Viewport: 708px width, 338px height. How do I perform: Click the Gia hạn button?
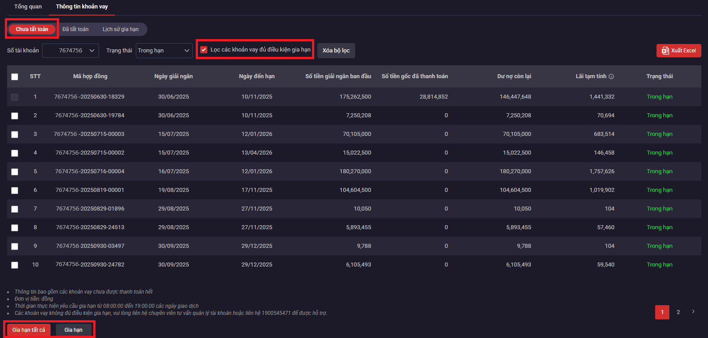(74, 330)
